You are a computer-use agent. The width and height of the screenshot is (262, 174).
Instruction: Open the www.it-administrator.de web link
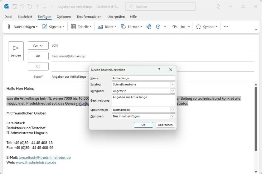pyautogui.click(x=36, y=162)
